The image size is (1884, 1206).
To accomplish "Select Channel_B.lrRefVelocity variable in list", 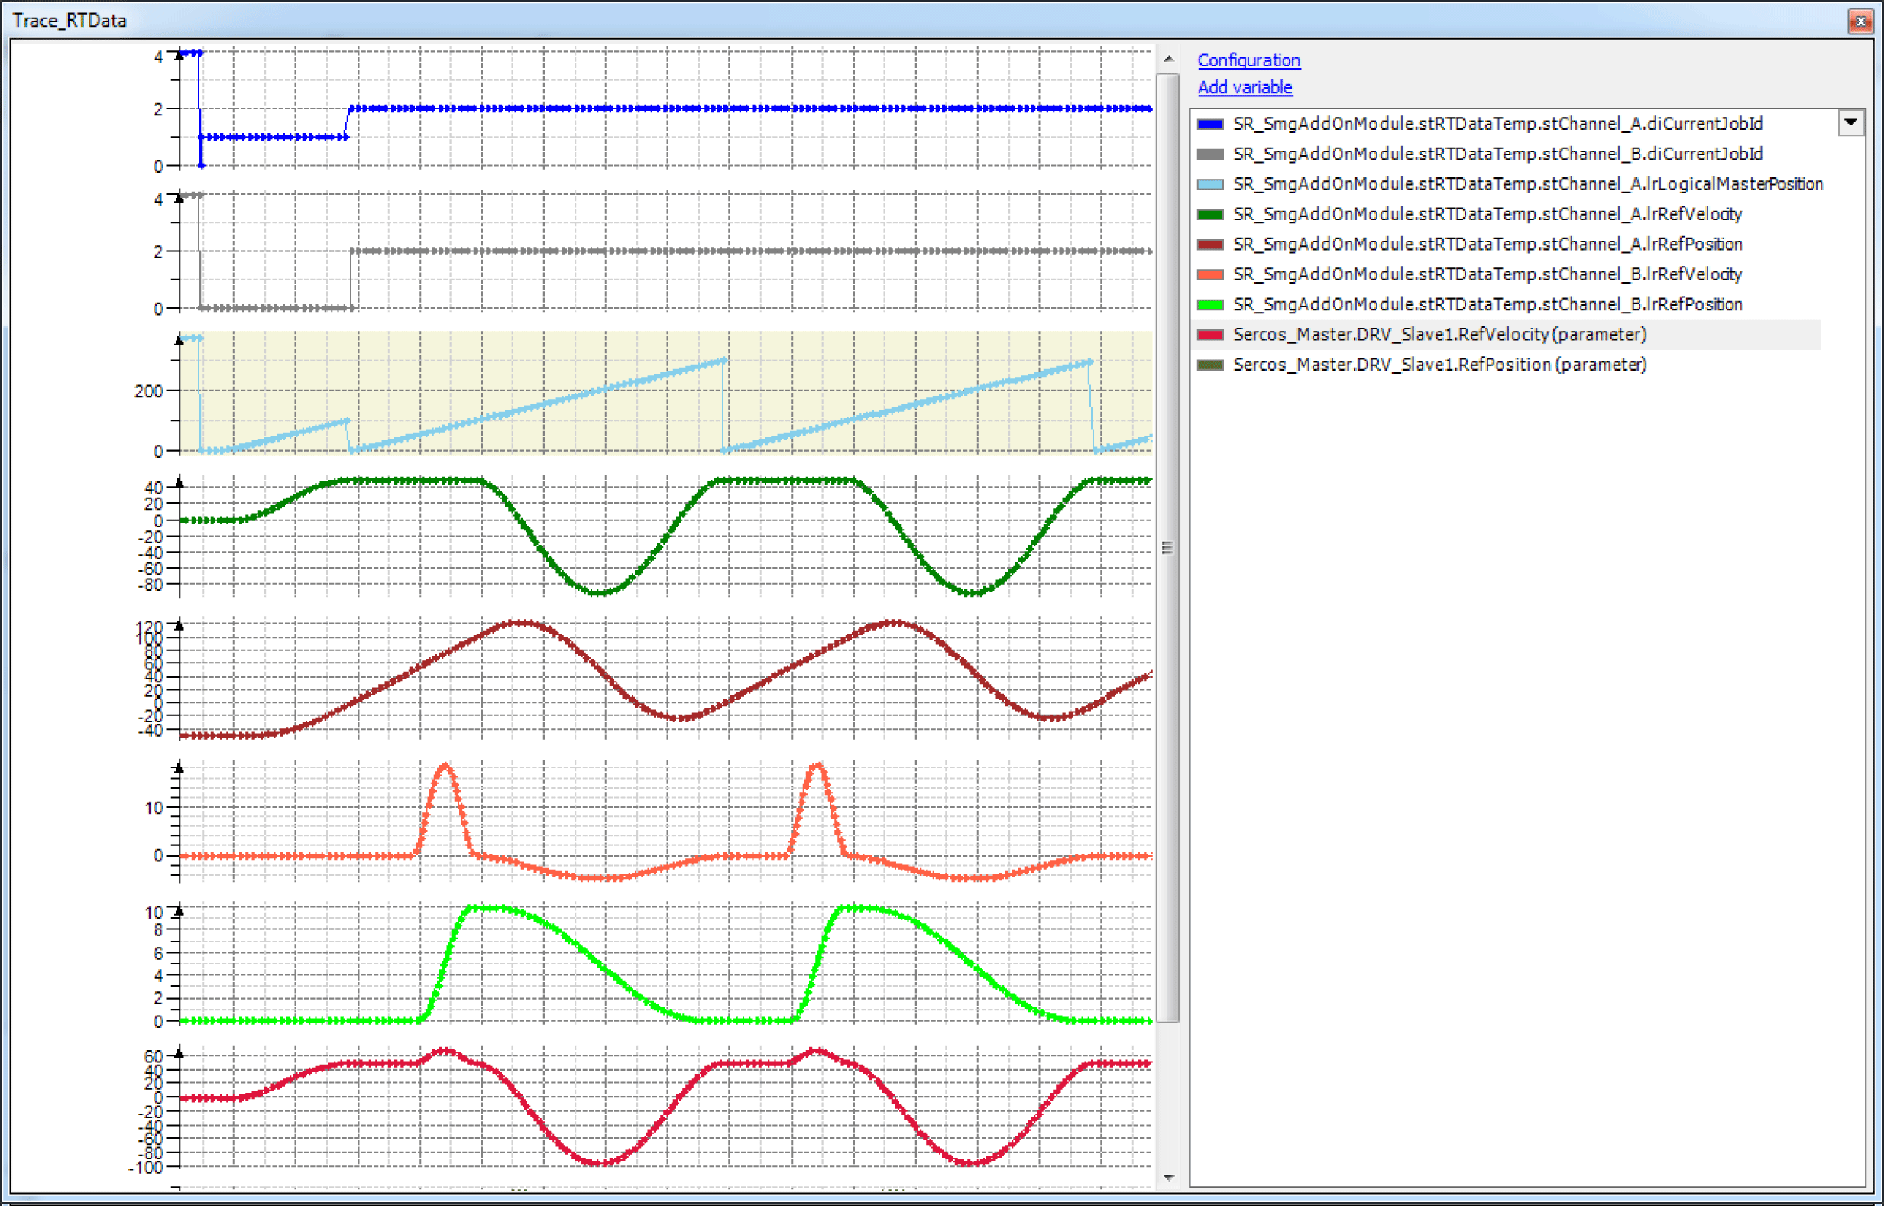I will point(1487,274).
